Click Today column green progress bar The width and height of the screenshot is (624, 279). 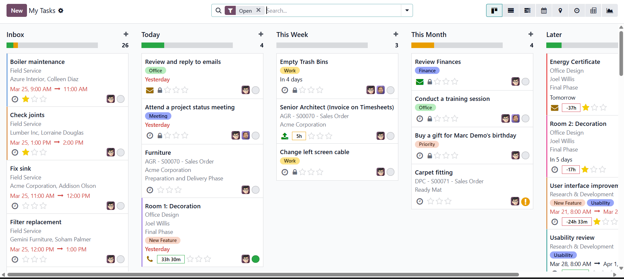[153, 45]
